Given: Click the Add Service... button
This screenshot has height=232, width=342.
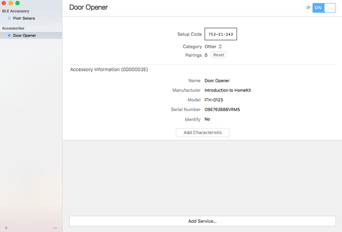Looking at the screenshot, I should 202,221.
